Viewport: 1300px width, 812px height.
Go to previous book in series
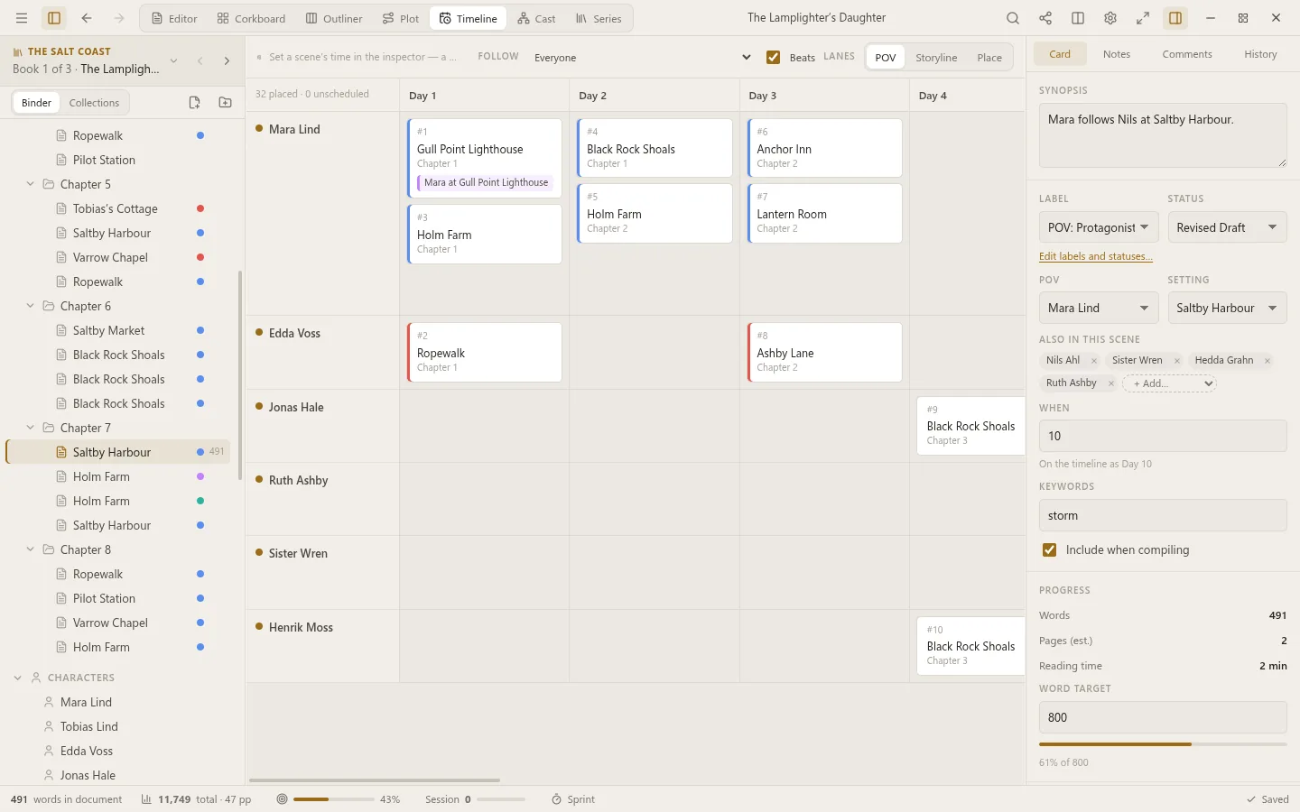[x=200, y=61]
